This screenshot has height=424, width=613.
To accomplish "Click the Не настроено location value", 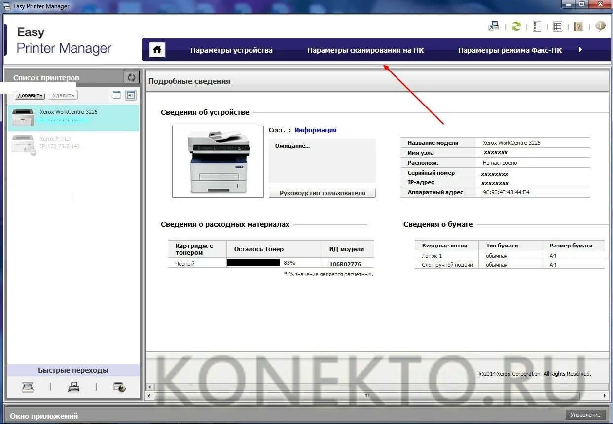I will pos(500,163).
